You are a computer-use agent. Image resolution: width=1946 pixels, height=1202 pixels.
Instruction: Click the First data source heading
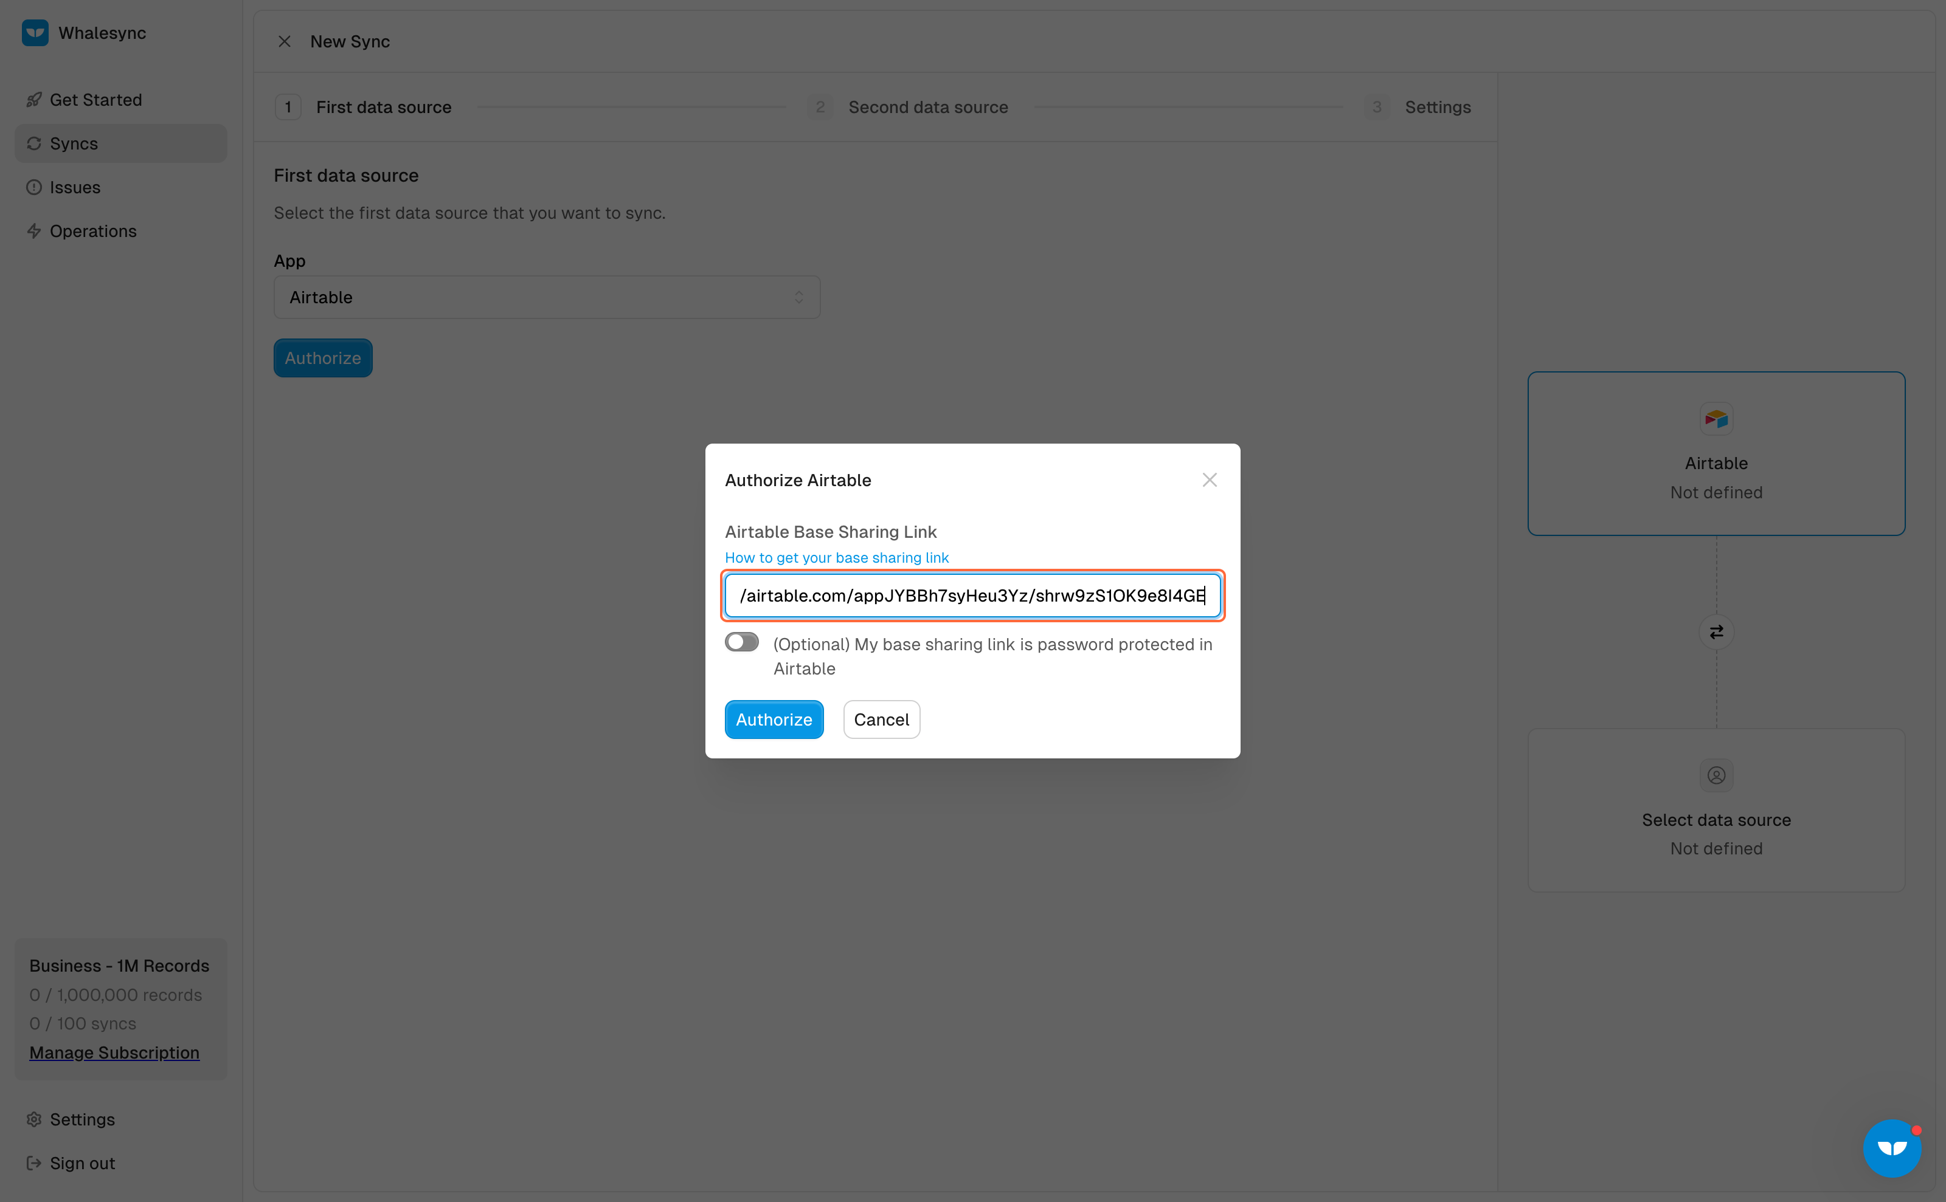coord(346,175)
